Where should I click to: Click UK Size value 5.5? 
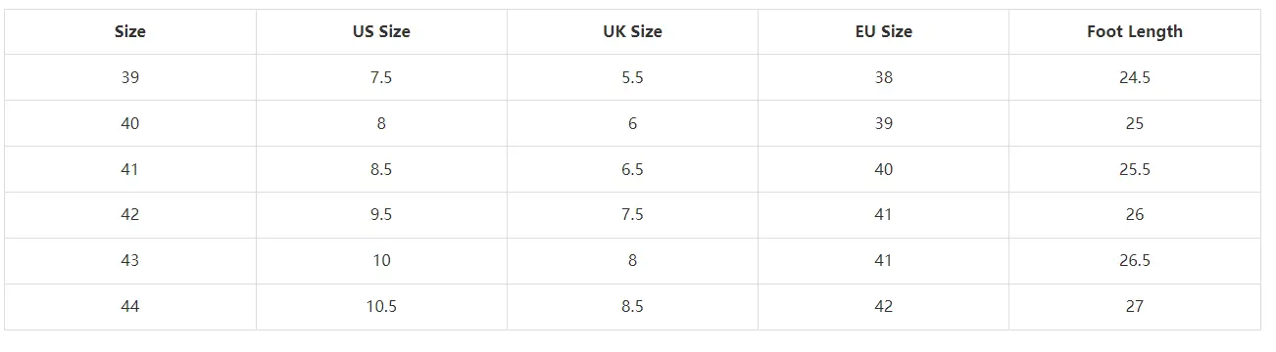pos(632,77)
